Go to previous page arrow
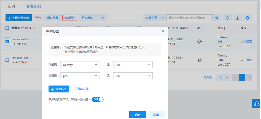This screenshot has width=261, height=119. pos(235,77)
